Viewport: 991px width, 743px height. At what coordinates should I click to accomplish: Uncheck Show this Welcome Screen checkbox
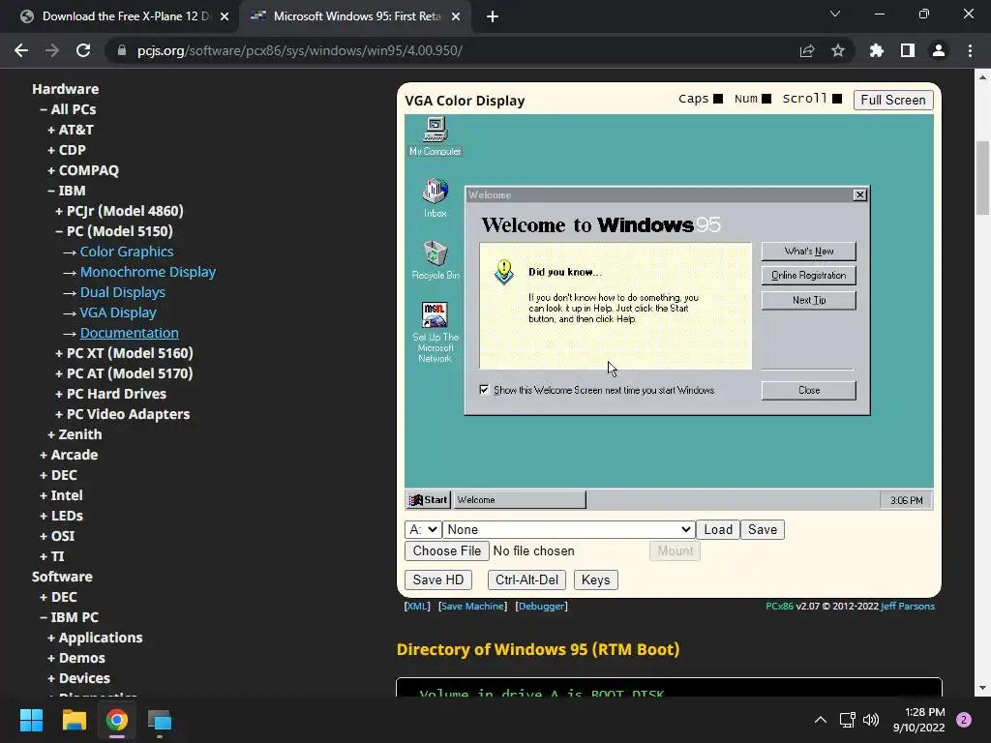[x=484, y=390]
